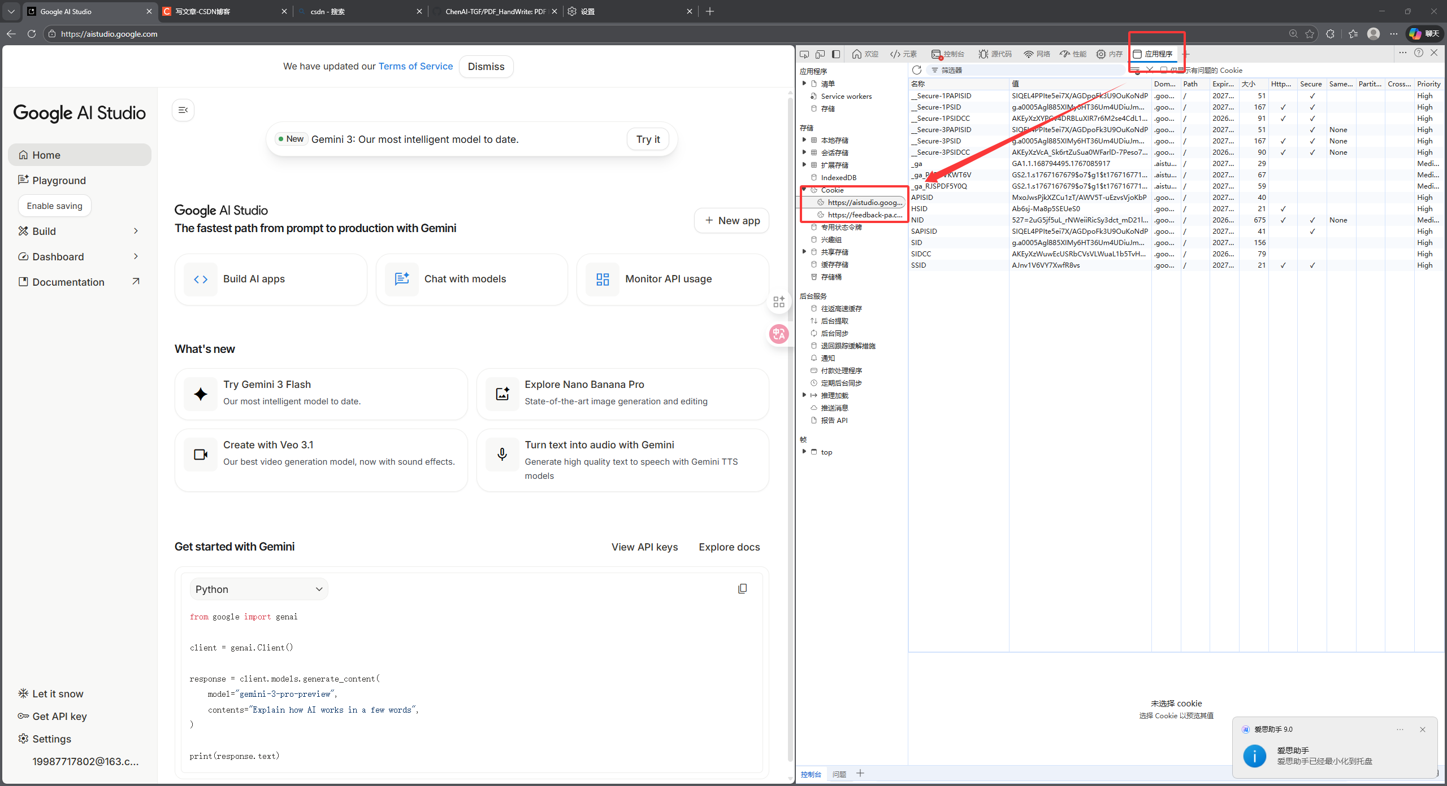Click Enable saving toggle button
Viewport: 1447px width, 786px height.
[x=55, y=206]
